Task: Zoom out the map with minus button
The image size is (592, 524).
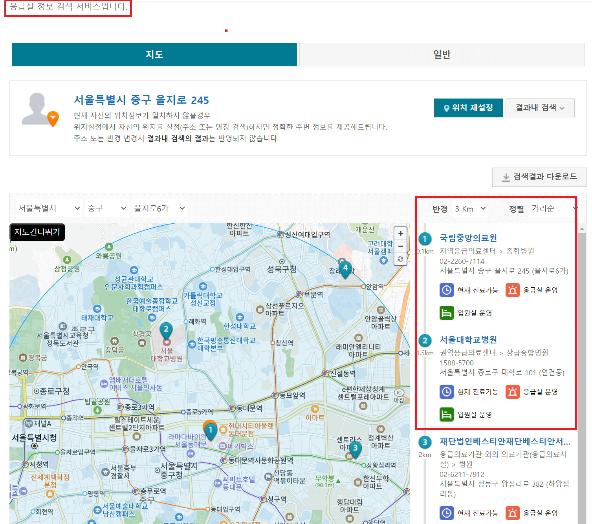Action: [401, 246]
